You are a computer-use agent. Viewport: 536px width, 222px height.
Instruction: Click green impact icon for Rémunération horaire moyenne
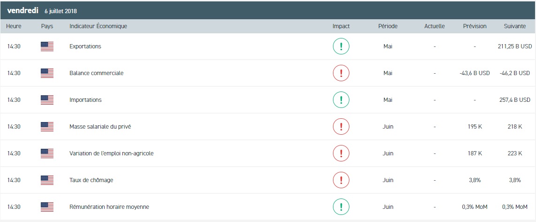coord(341,207)
